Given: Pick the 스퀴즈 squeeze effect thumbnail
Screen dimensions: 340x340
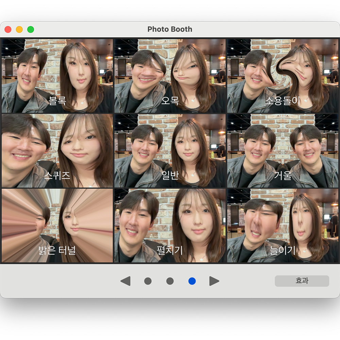Looking at the screenshot, I should click(57, 151).
